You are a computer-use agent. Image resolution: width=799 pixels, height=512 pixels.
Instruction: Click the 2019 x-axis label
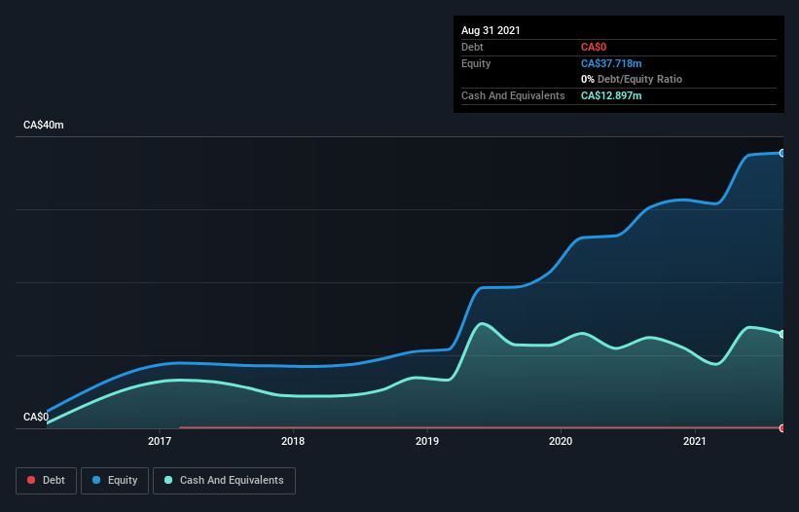(x=427, y=441)
